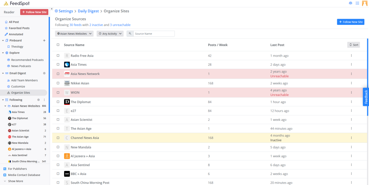Open the Asian News Websites filter dropdown
The image size is (369, 185).
coord(74,34)
